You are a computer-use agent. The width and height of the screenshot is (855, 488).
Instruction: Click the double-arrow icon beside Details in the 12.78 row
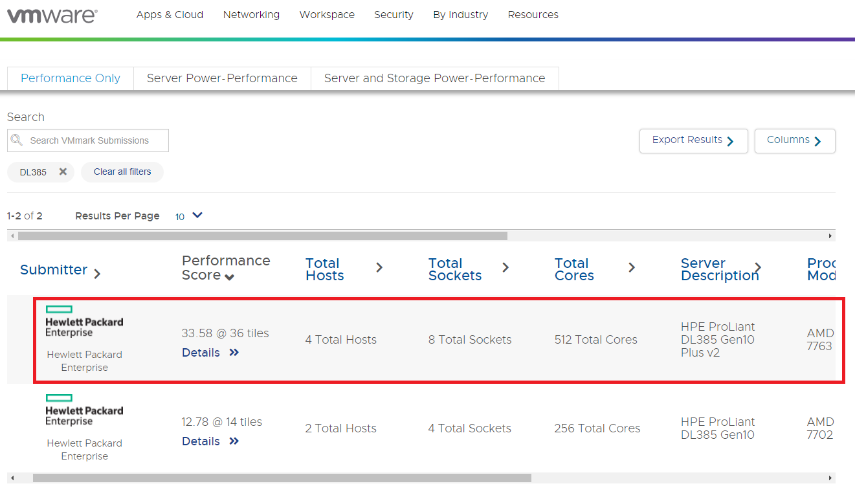pyautogui.click(x=234, y=441)
